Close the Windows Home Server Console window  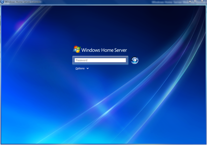point(202,1)
